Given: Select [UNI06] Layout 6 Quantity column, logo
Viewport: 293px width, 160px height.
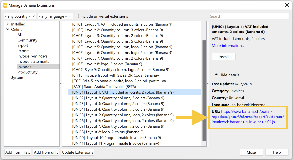Looking at the screenshot, I should (123, 120).
